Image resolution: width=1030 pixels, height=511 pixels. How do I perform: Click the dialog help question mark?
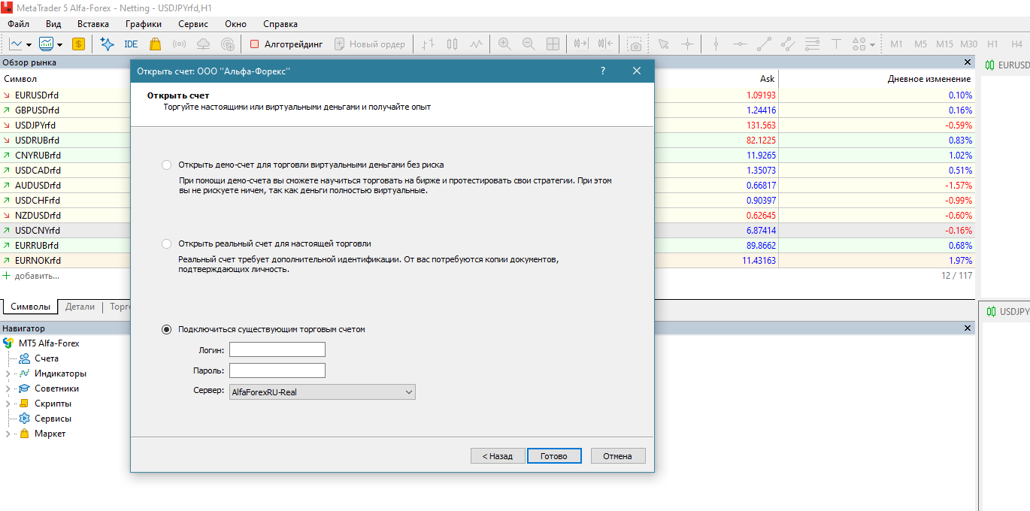pos(603,71)
